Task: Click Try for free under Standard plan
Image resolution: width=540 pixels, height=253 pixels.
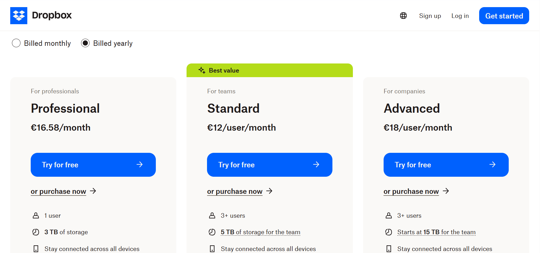Action: [x=269, y=164]
